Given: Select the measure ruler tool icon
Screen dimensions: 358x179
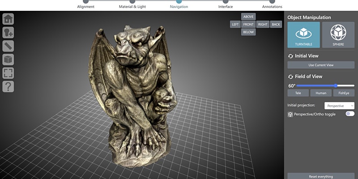Looking at the screenshot, I should point(8,46).
